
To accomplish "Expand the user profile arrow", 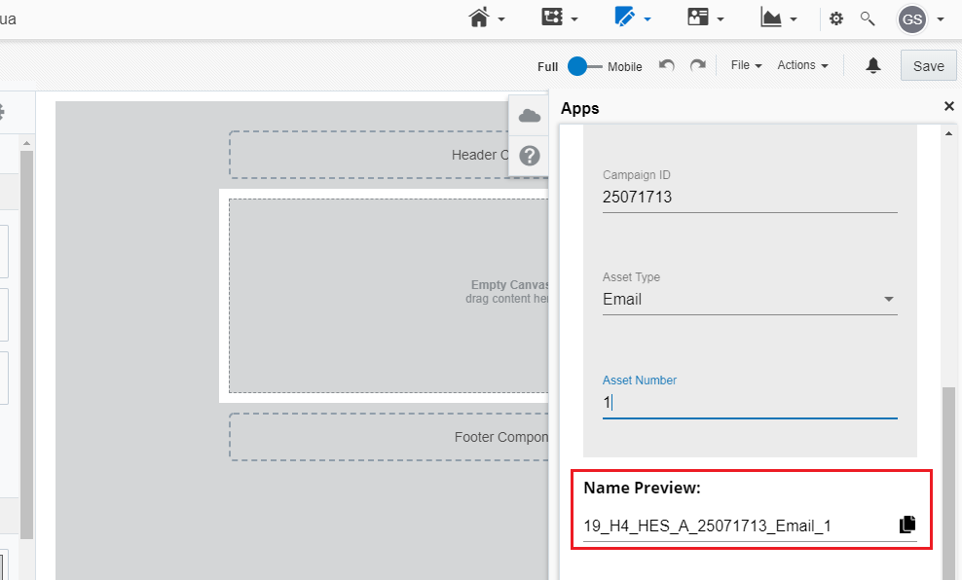I will coord(940,19).
